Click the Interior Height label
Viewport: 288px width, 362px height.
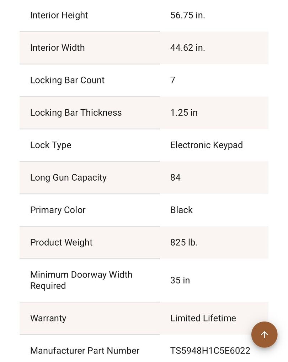click(59, 15)
